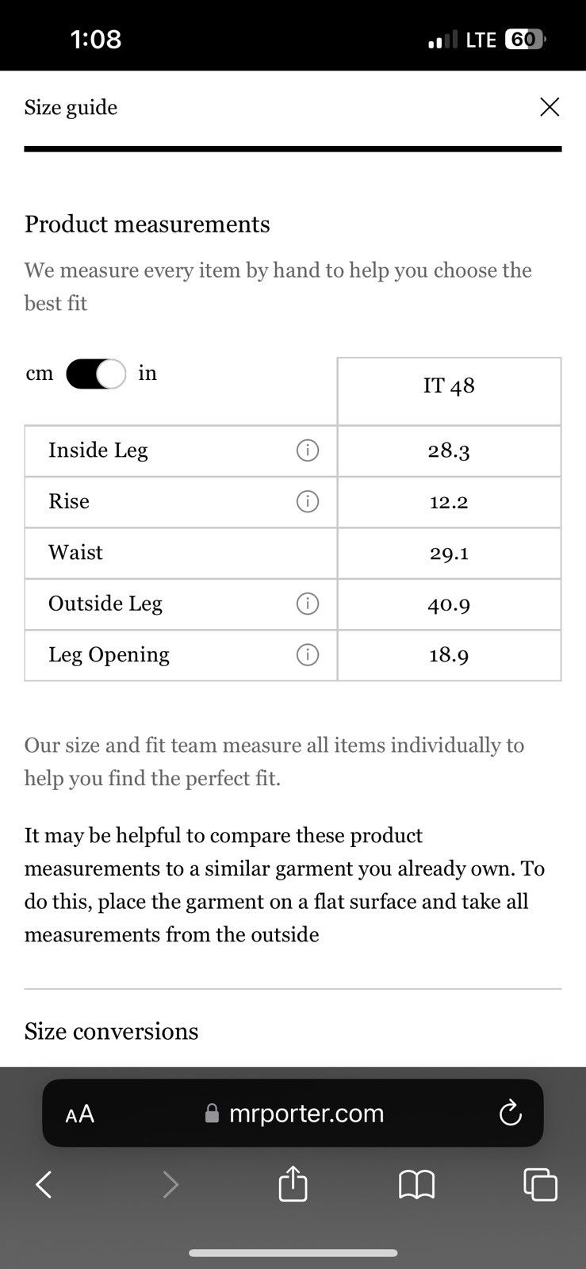Open Inside Leg info icon
586x1269 pixels.
[x=308, y=450]
